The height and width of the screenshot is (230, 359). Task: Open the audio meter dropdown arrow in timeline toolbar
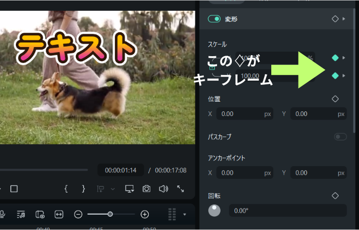185,214
